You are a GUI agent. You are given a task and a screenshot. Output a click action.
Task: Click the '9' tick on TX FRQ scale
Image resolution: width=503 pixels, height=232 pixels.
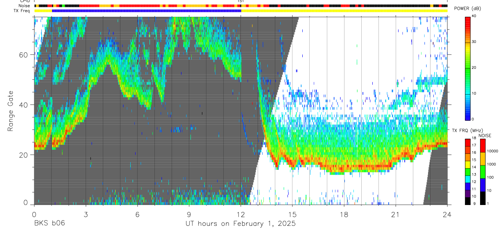474,203
